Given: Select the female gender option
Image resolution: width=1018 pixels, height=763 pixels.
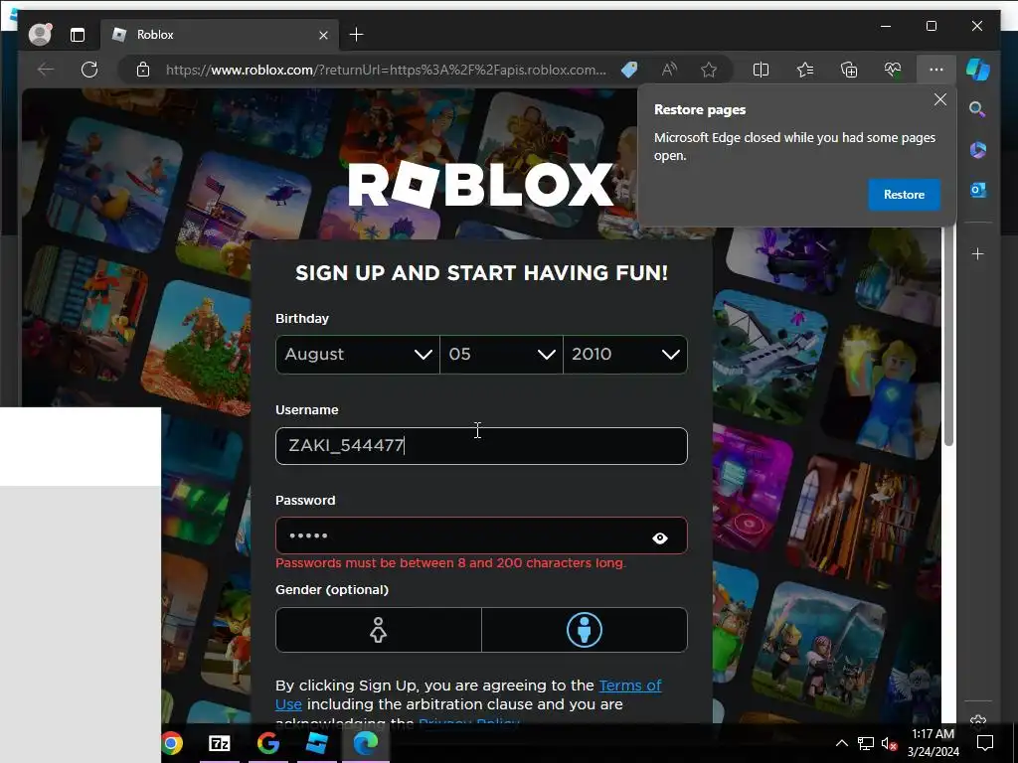Looking at the screenshot, I should click(379, 630).
